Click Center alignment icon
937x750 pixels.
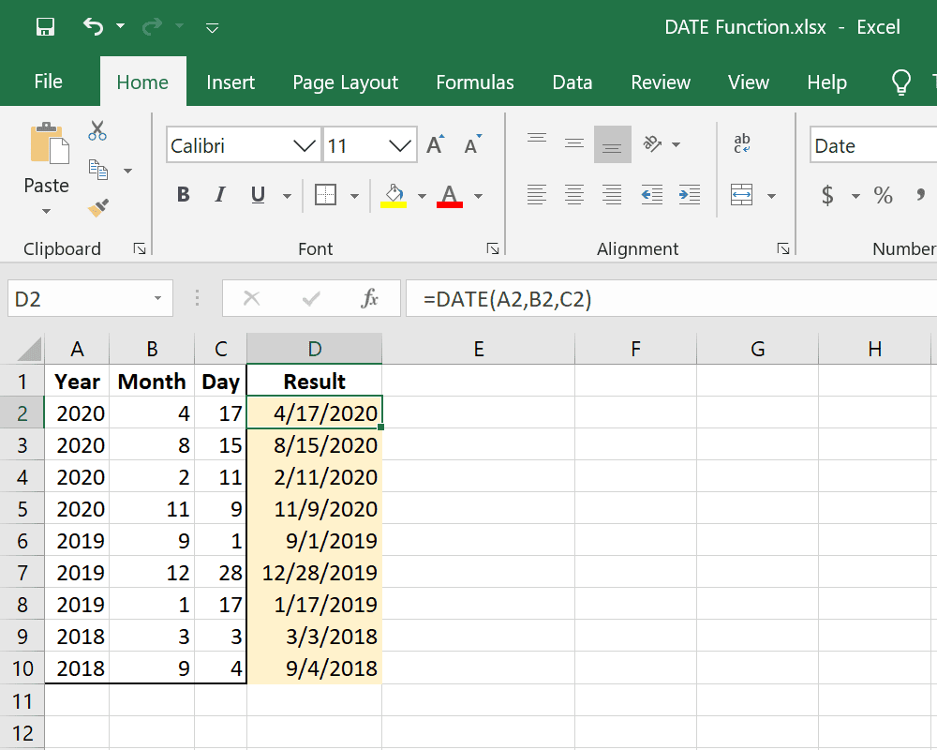coord(574,195)
